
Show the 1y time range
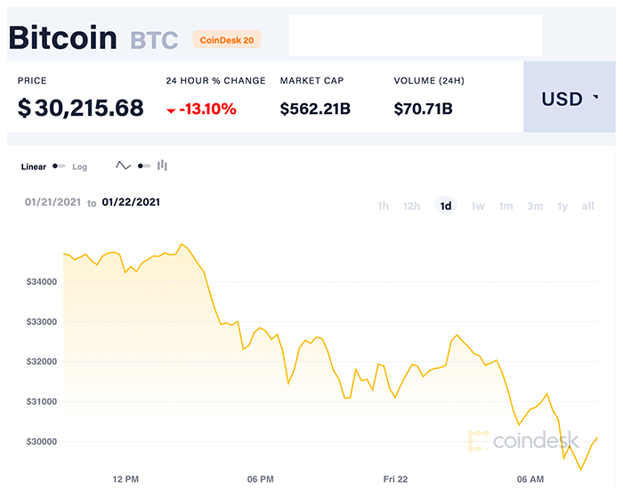click(562, 206)
